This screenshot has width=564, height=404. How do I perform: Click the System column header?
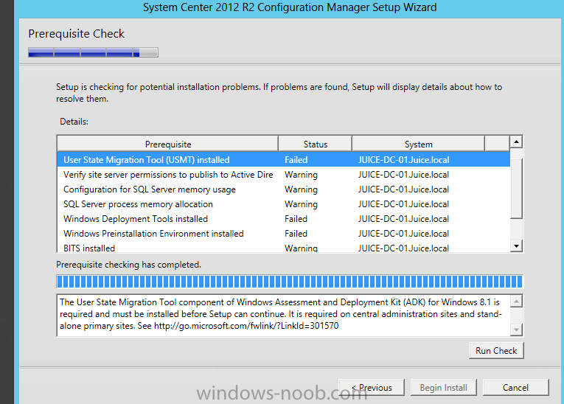pyautogui.click(x=418, y=144)
